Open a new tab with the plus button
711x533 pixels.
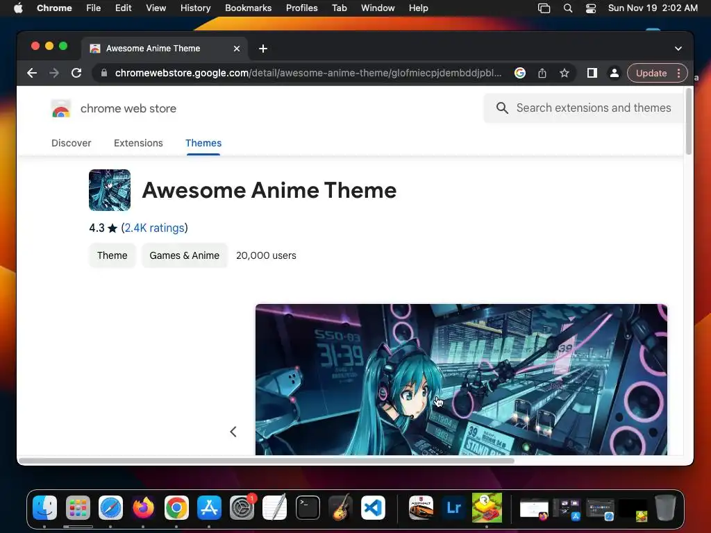pyautogui.click(x=263, y=49)
